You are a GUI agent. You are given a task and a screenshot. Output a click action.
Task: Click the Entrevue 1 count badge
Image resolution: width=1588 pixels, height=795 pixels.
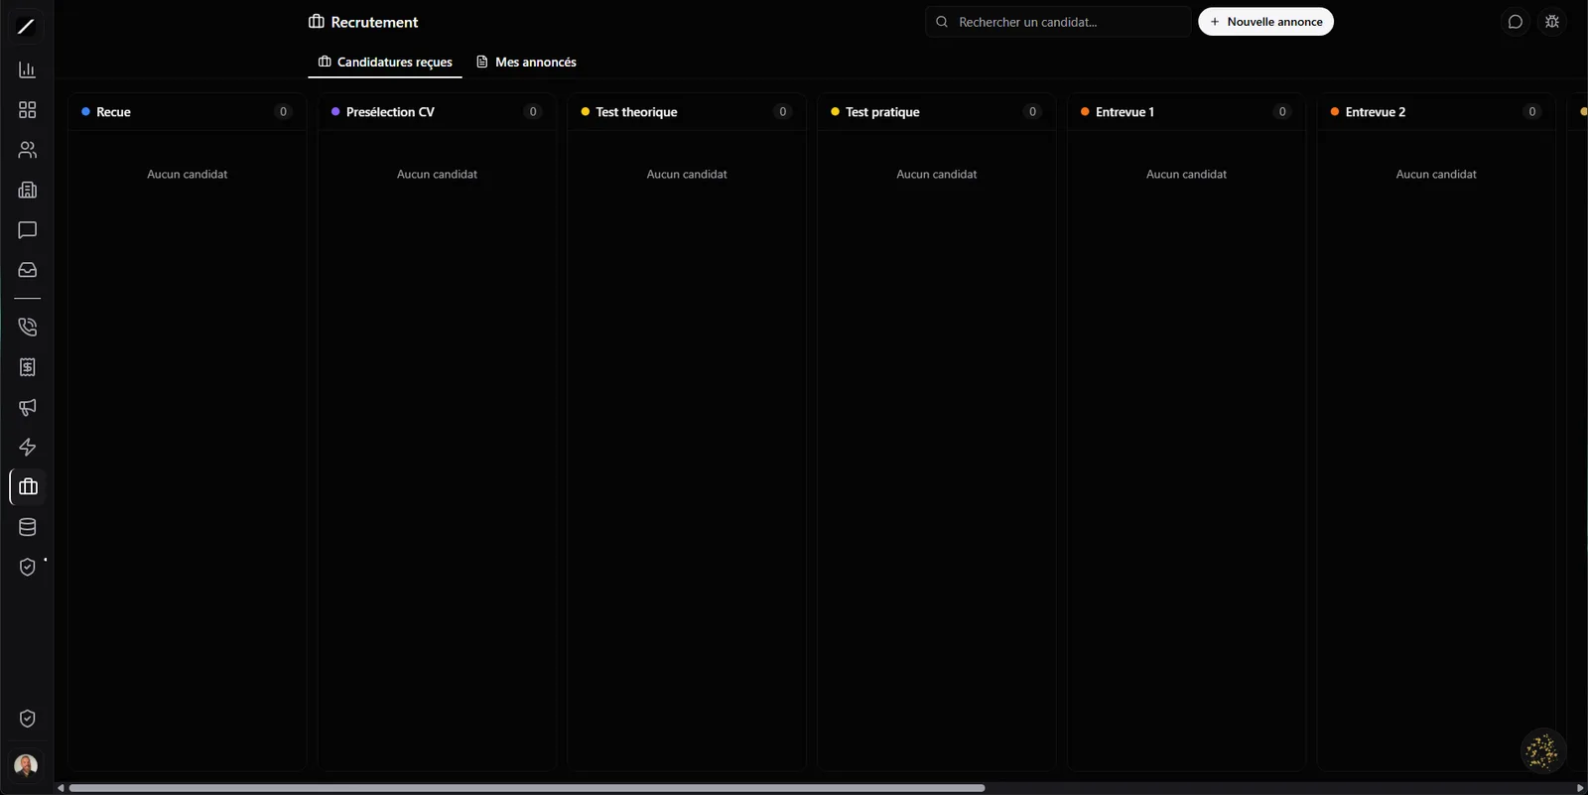point(1282,112)
